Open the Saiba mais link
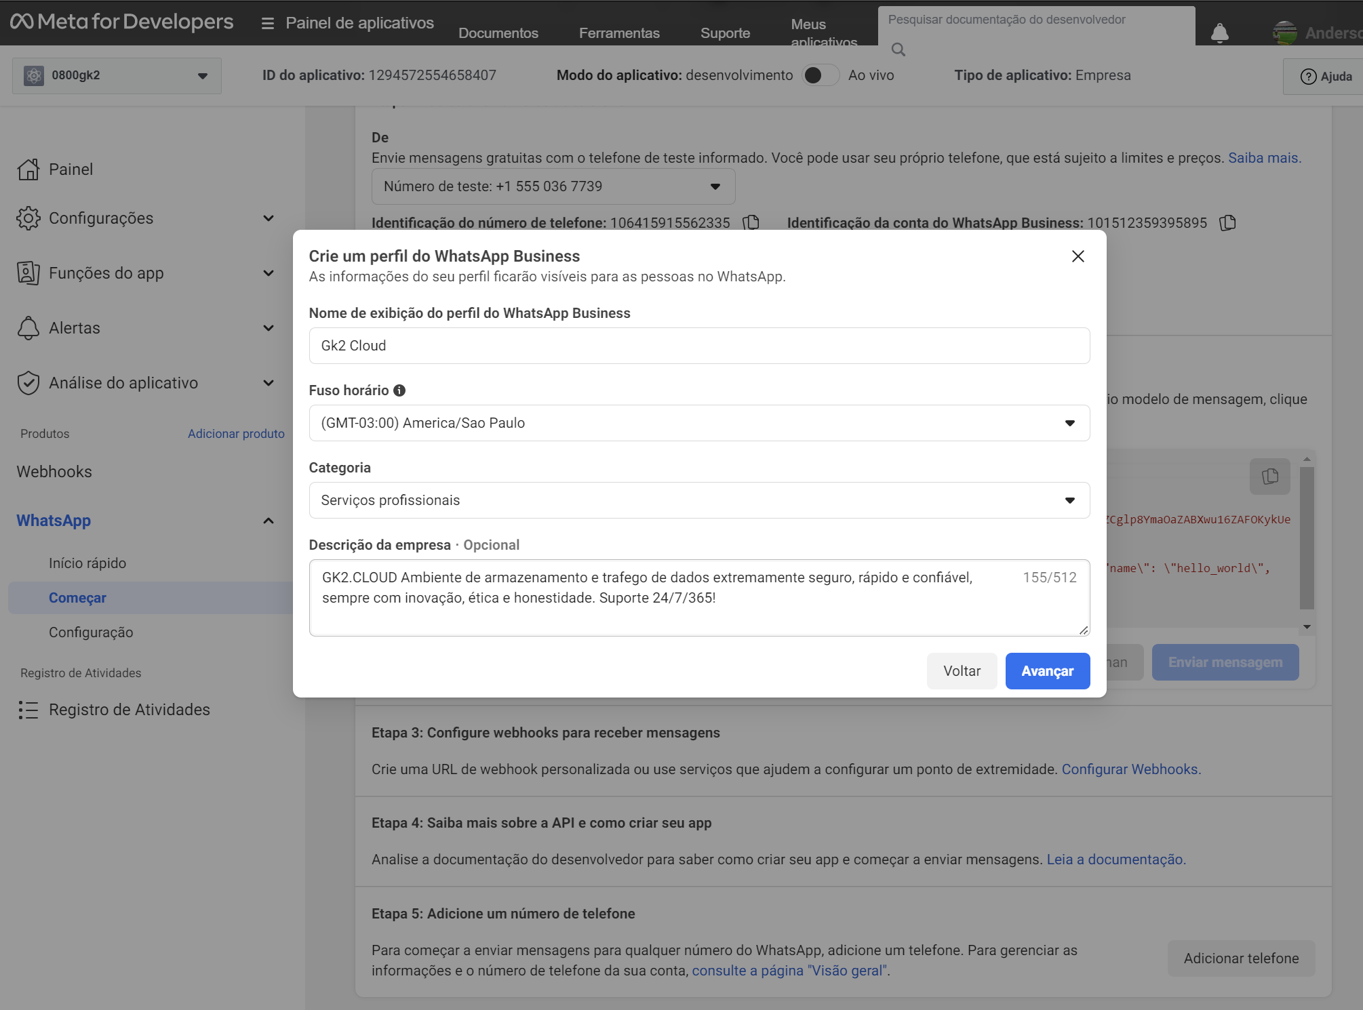The width and height of the screenshot is (1363, 1010). point(1264,158)
